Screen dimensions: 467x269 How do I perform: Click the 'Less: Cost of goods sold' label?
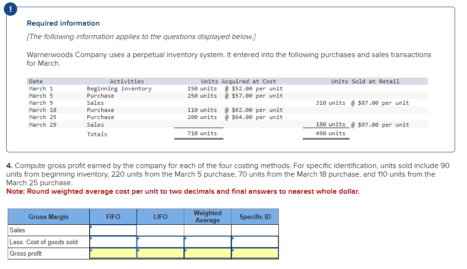(x=43, y=242)
